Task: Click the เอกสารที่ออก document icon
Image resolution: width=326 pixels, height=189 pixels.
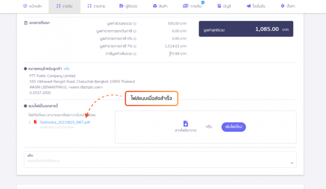Action: pyautogui.click(x=26, y=23)
